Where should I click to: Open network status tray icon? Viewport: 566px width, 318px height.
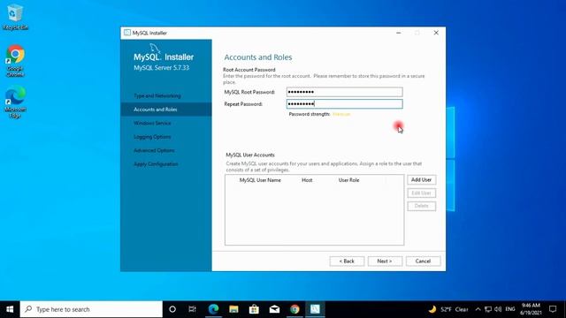pos(488,309)
